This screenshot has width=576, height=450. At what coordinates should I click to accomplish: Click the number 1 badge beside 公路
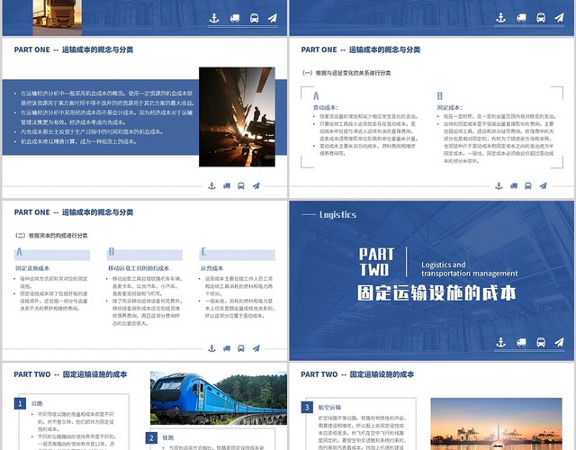[x=20, y=403]
